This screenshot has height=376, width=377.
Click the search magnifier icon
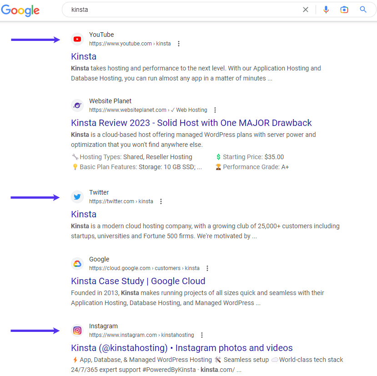click(x=363, y=9)
